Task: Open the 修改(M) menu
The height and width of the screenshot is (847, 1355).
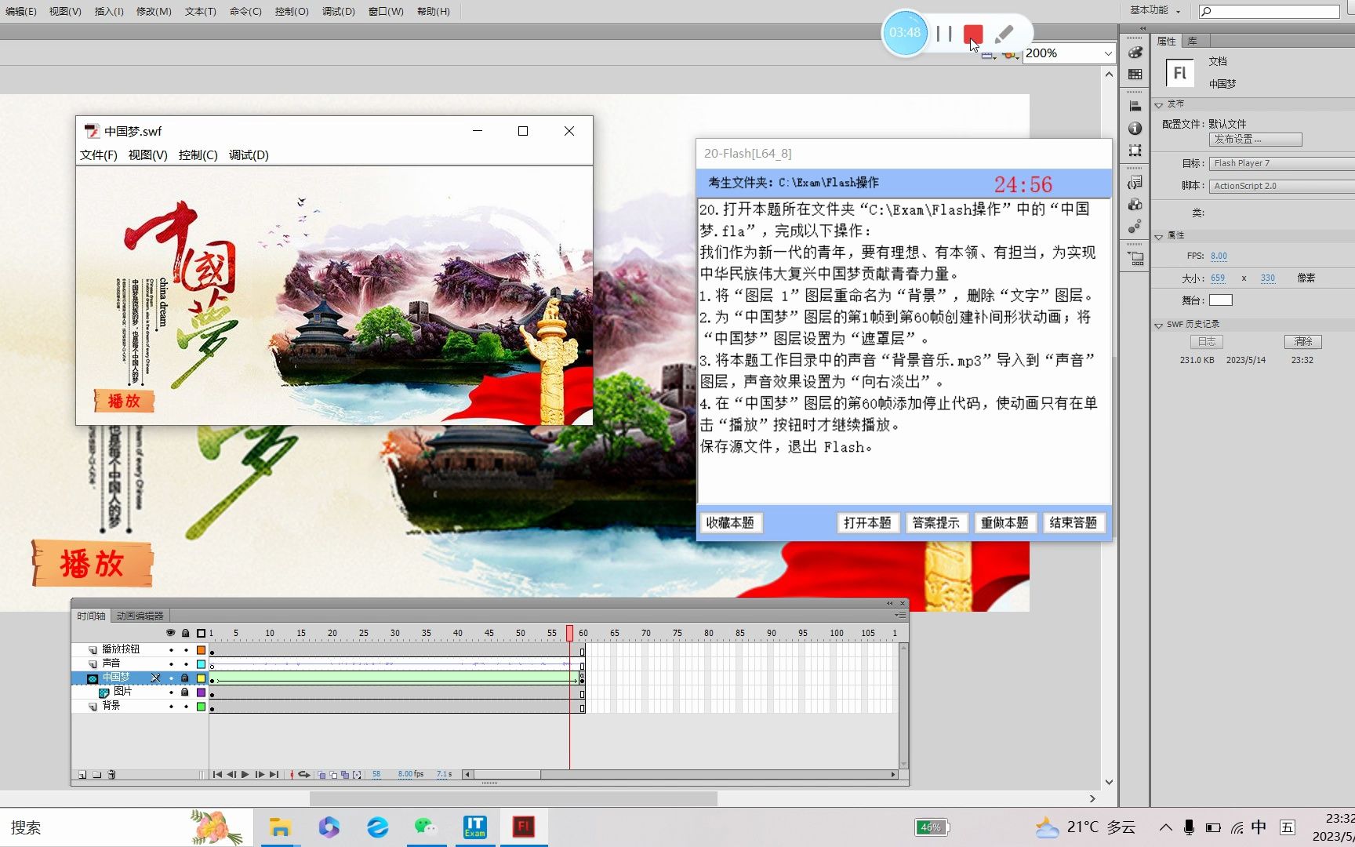Action: pos(154,11)
